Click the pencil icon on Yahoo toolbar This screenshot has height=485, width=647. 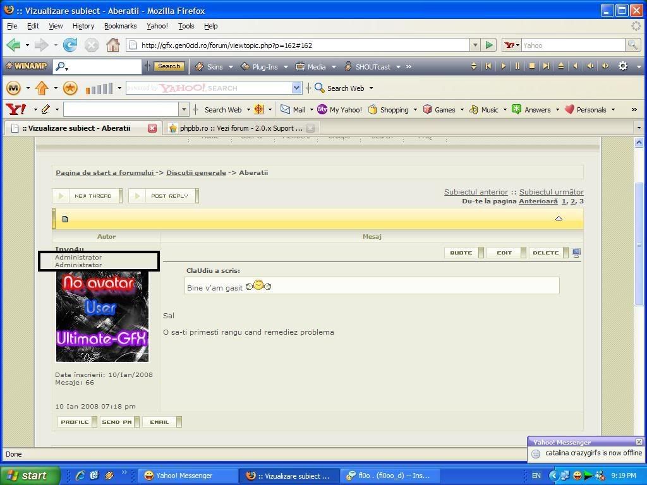(45, 109)
